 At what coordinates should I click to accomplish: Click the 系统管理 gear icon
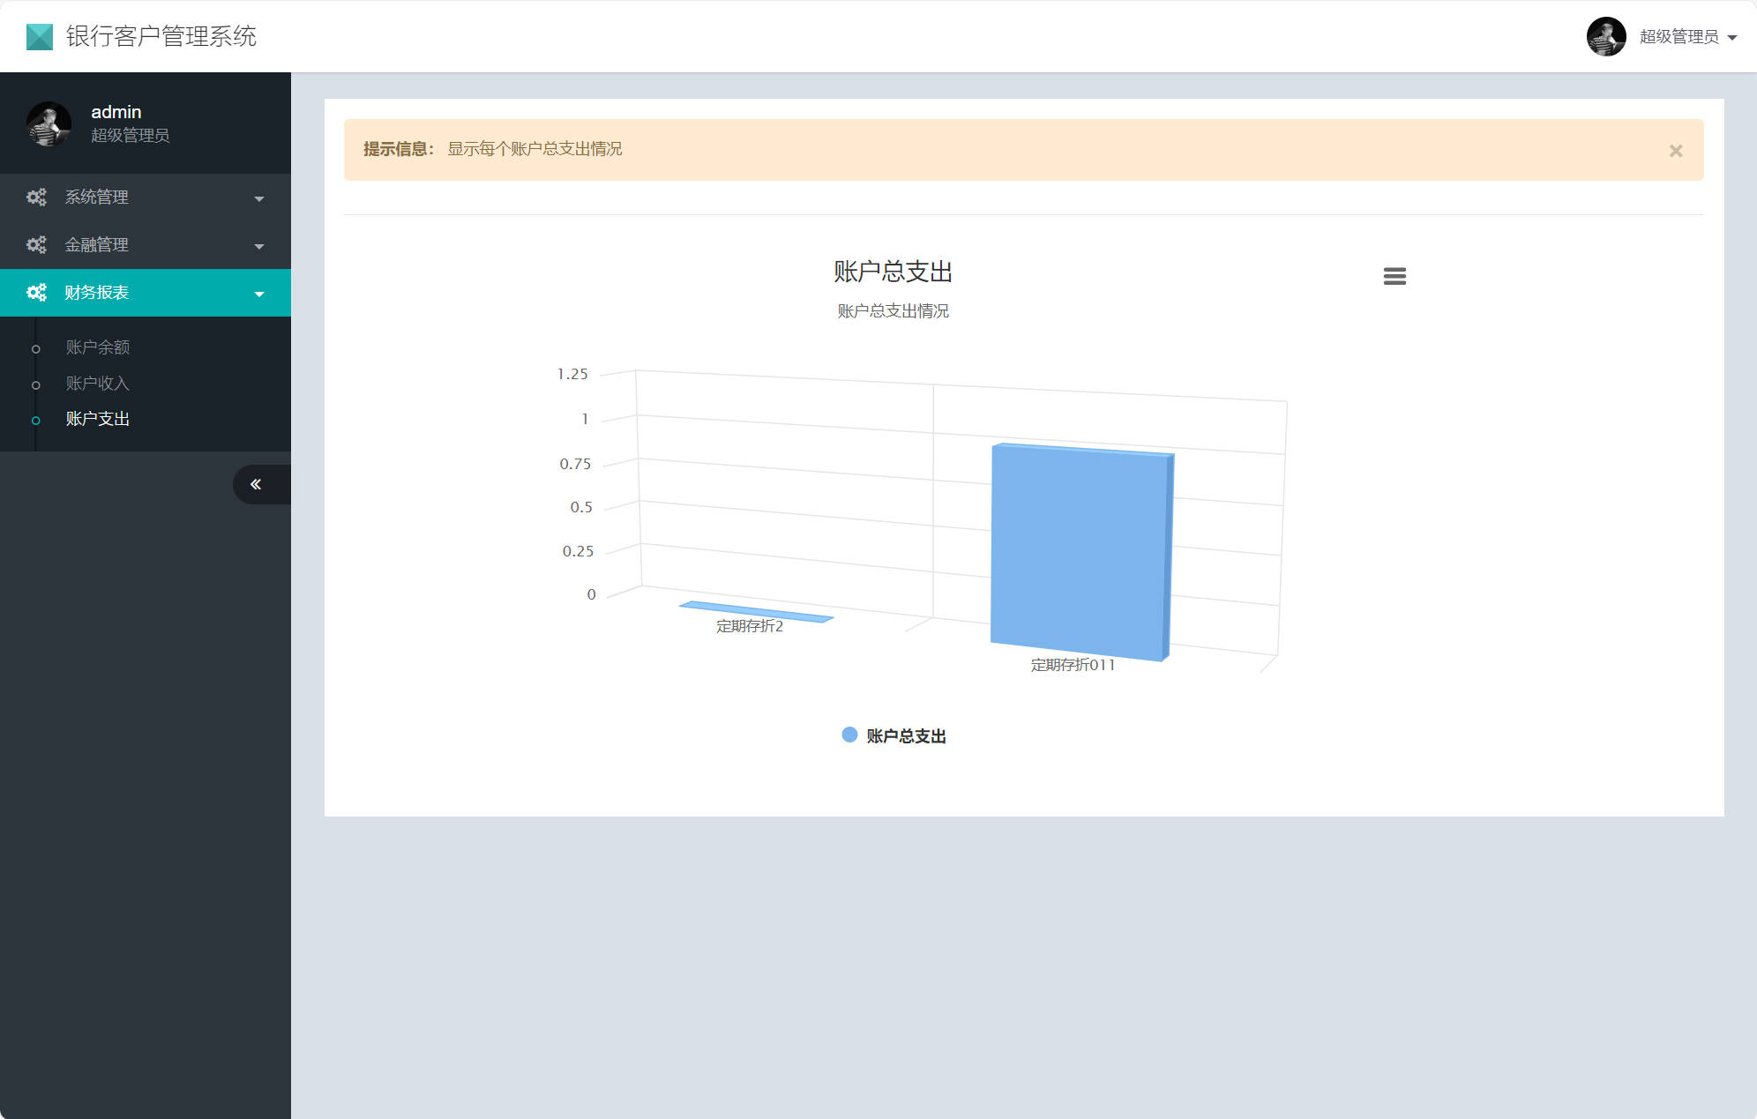tap(36, 197)
